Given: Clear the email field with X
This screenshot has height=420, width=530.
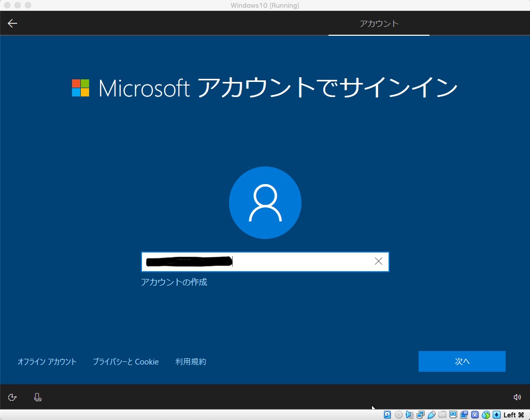Looking at the screenshot, I should pos(379,261).
